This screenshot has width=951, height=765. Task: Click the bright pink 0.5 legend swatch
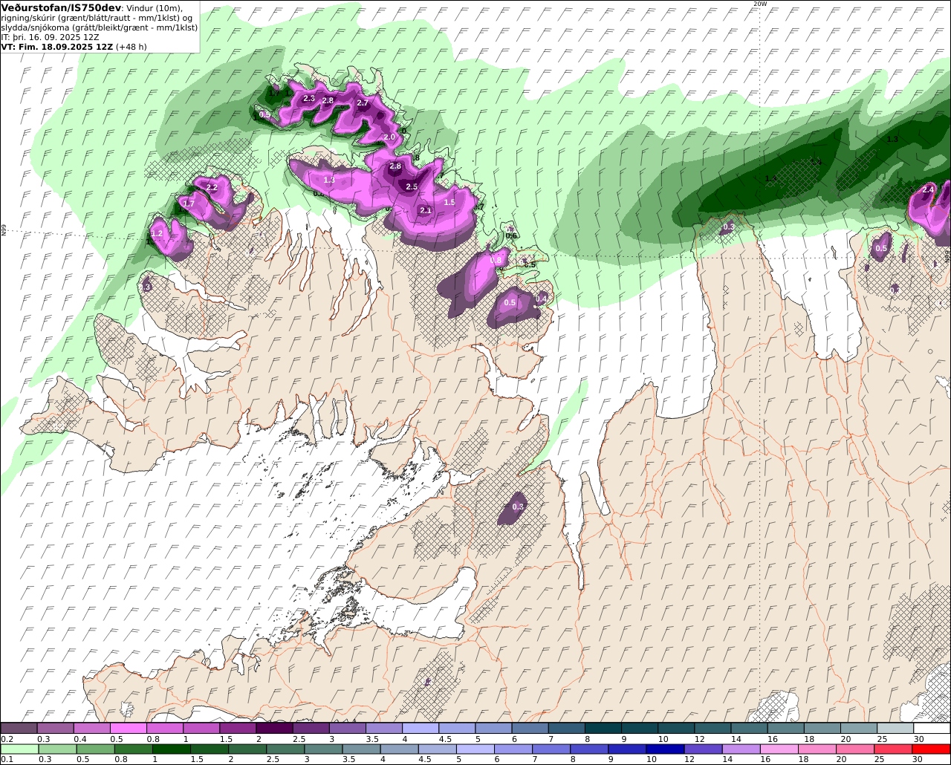(128, 728)
